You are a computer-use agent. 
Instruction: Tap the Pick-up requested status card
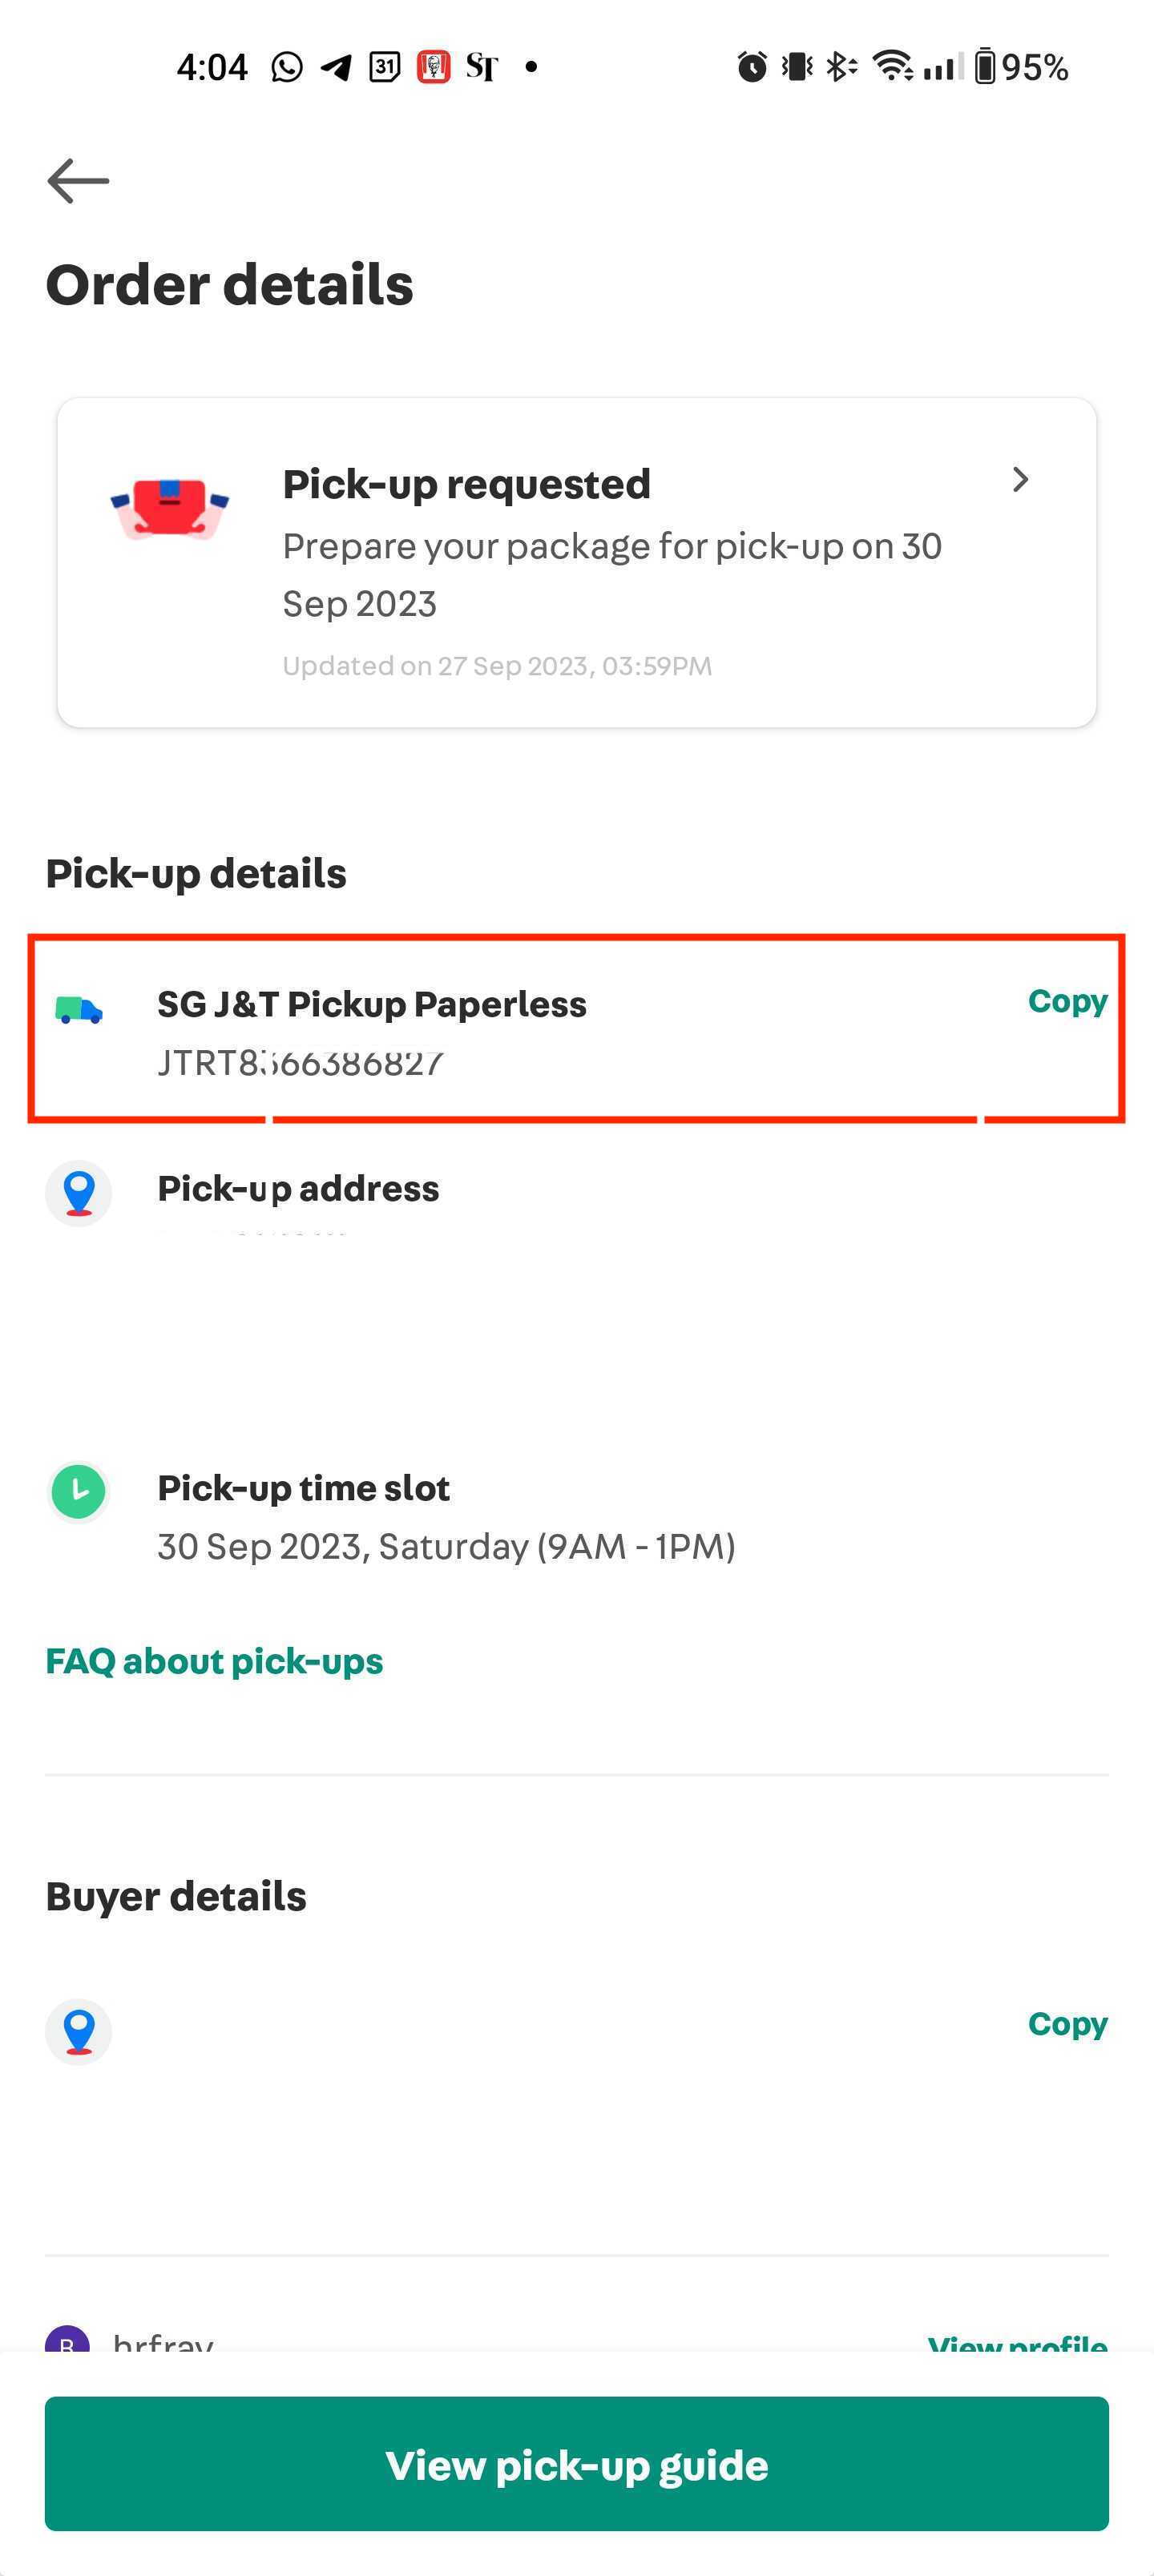576,562
